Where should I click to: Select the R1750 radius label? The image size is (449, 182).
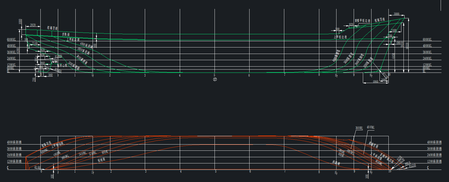click(385, 76)
